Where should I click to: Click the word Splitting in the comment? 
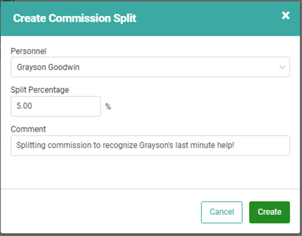30,145
